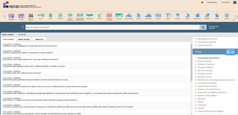
Task: Open Assicurazioni24 link
Action: 205,45
